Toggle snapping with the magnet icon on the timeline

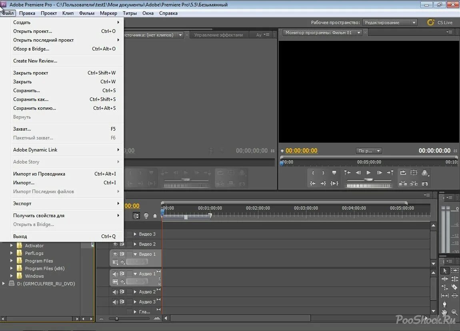point(136,216)
